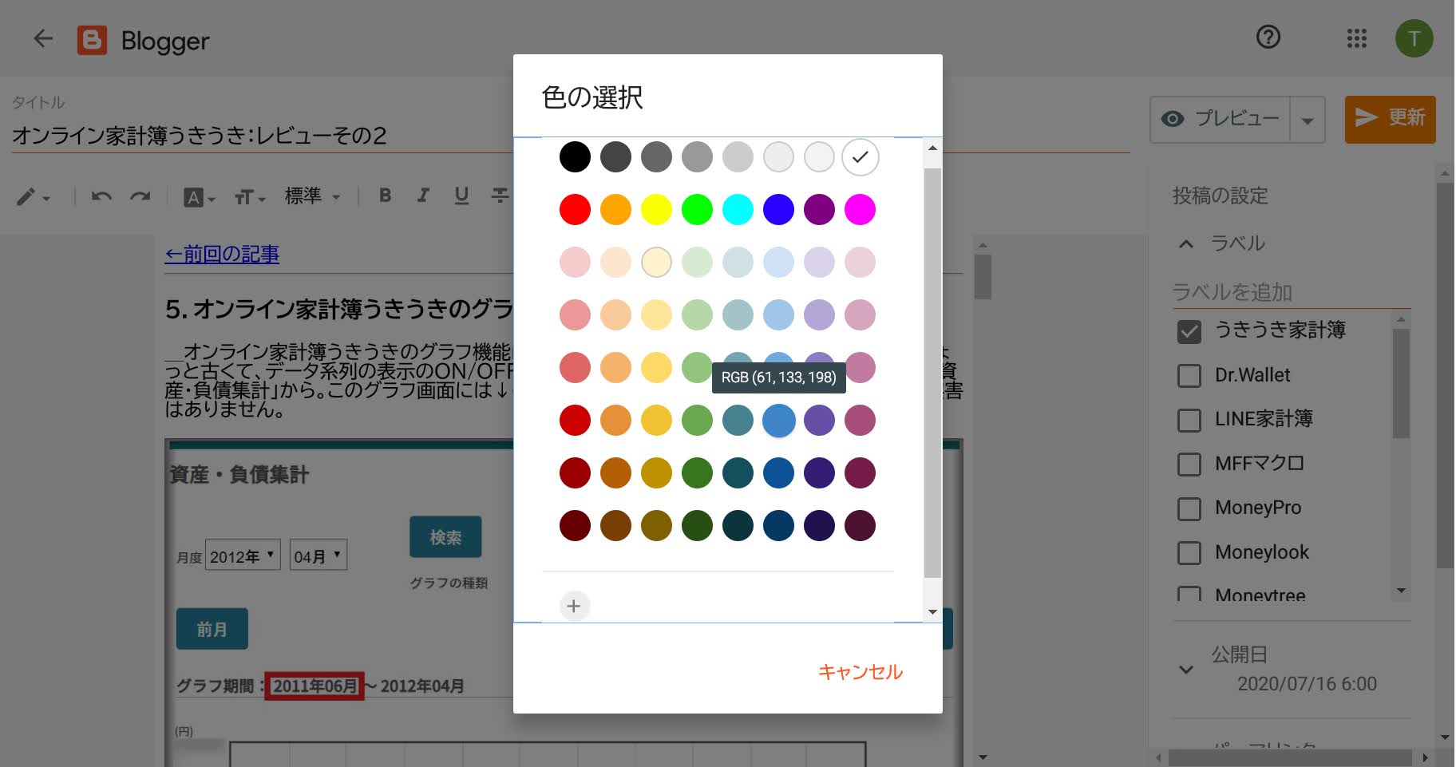1456x767 pixels.
Task: Open the font type A icon
Action: 194,197
